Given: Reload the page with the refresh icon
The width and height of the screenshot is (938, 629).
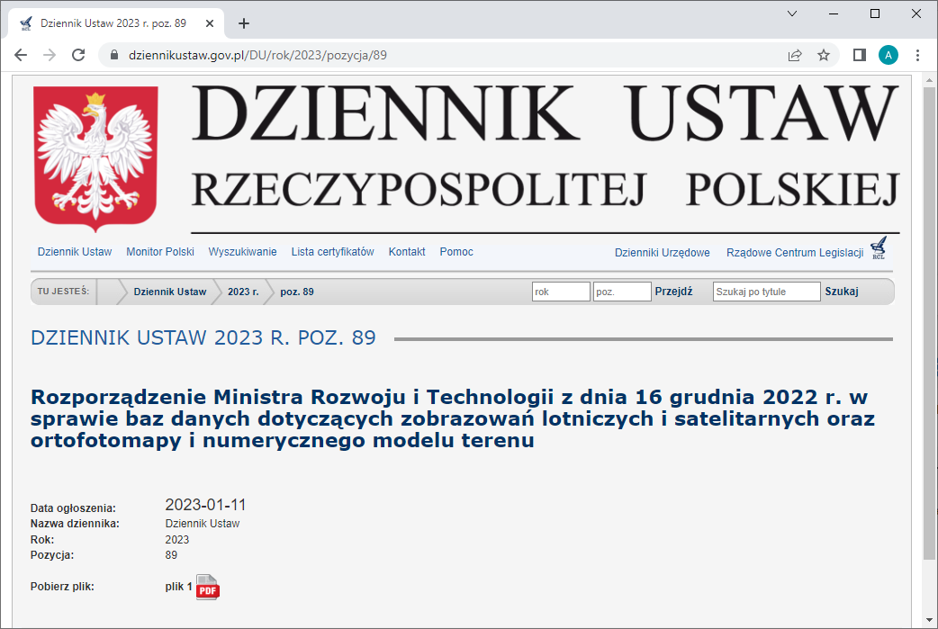Looking at the screenshot, I should [78, 54].
